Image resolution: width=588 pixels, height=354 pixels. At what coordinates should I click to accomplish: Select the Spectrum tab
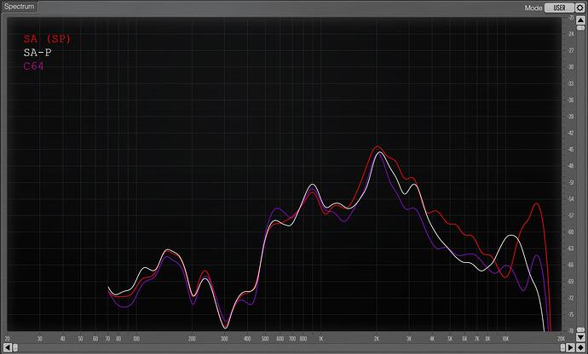[x=18, y=6]
